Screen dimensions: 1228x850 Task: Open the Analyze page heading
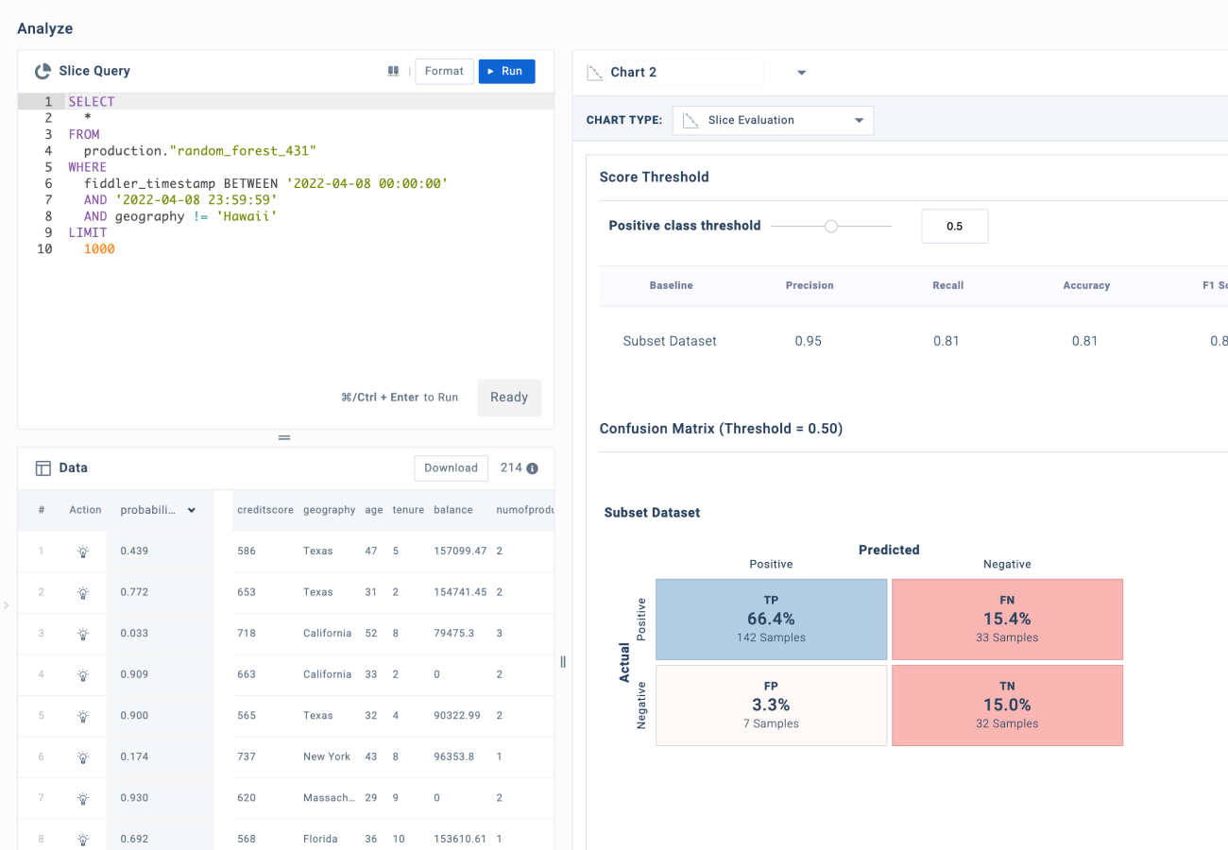pyautogui.click(x=45, y=28)
